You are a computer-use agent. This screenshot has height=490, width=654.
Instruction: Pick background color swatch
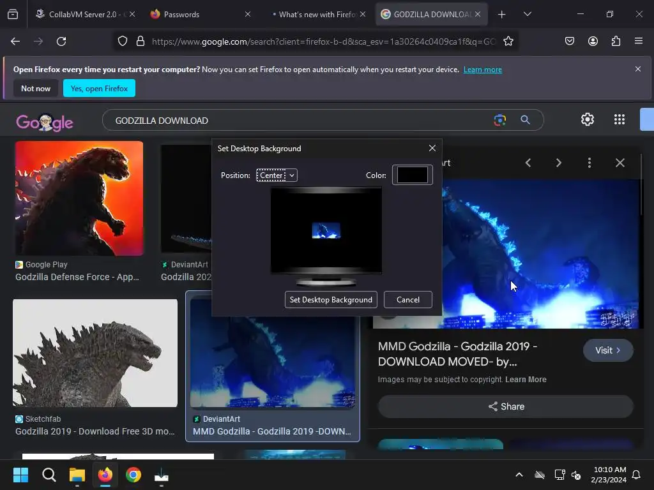pos(412,175)
